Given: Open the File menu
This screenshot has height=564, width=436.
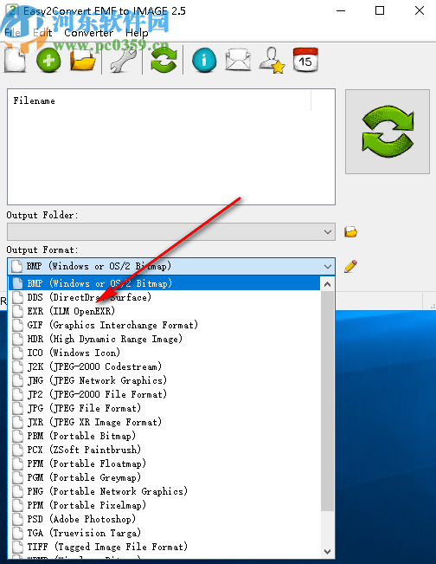Looking at the screenshot, I should click(x=12, y=33).
